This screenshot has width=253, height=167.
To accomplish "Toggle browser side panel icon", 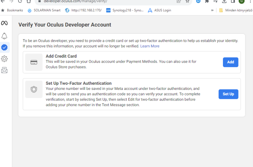I will (x=233, y=1).
